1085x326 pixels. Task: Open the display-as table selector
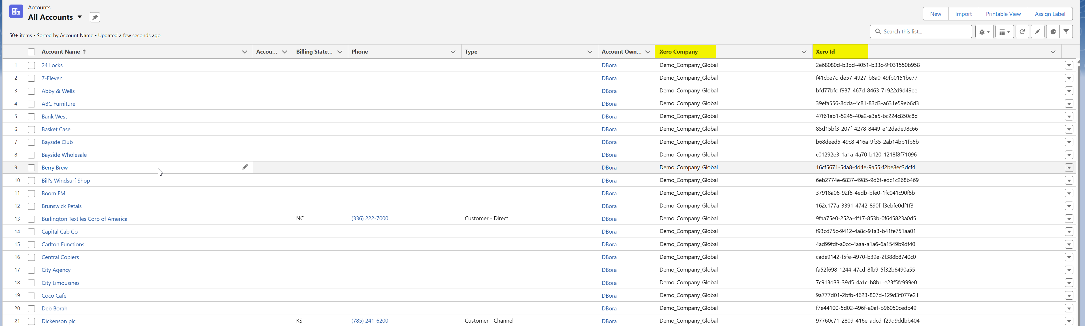(1004, 32)
